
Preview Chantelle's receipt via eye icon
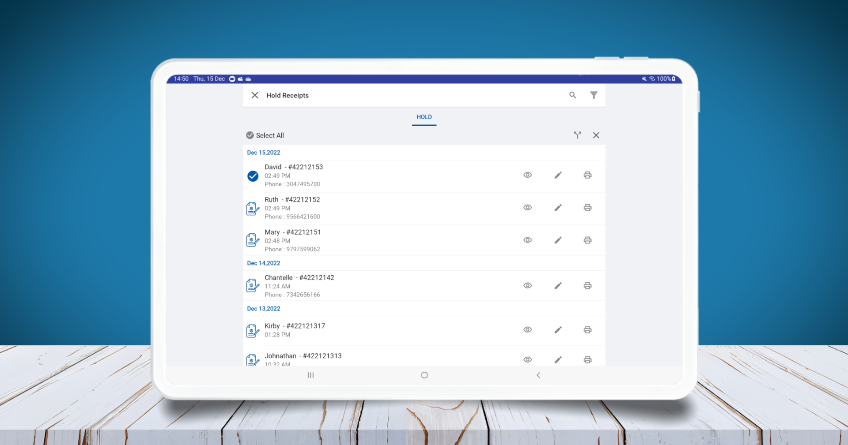(x=527, y=286)
